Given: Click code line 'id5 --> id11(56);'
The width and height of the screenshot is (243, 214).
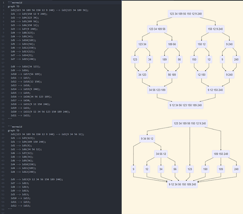Looking at the screenshot, I should [x=23, y=44].
